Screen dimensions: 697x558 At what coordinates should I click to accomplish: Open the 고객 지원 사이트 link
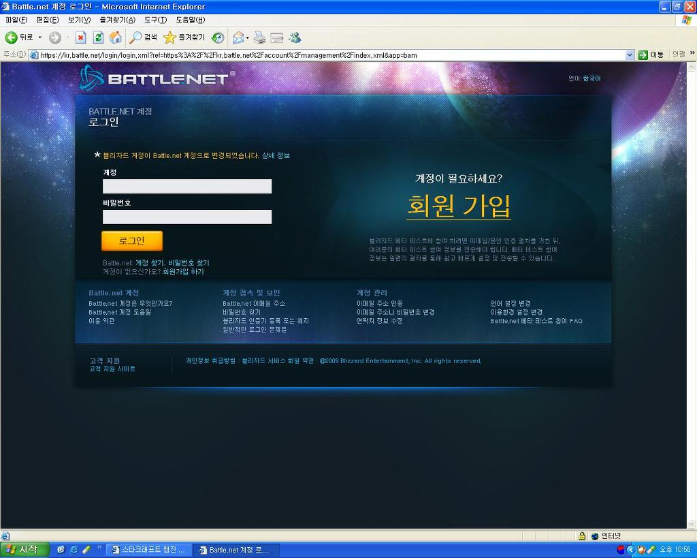[x=112, y=369]
